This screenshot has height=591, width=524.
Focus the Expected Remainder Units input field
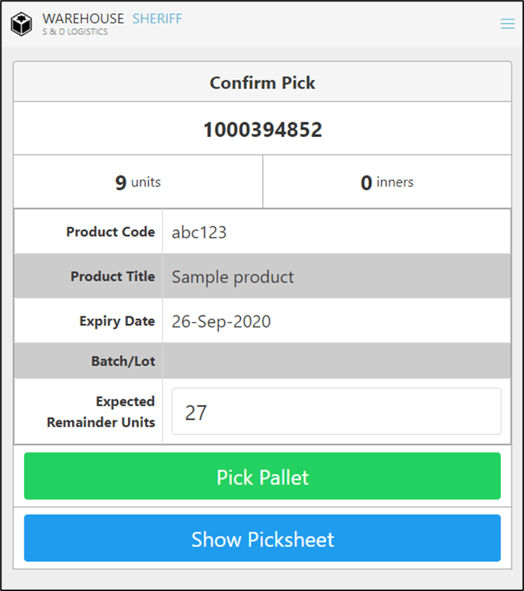tap(336, 412)
